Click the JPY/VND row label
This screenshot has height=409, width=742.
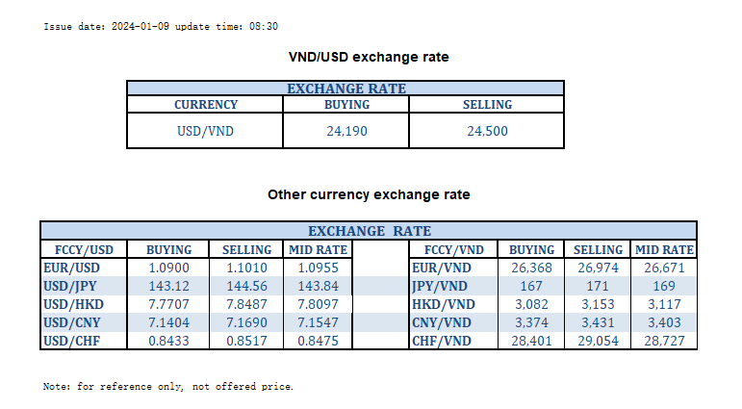coord(443,286)
